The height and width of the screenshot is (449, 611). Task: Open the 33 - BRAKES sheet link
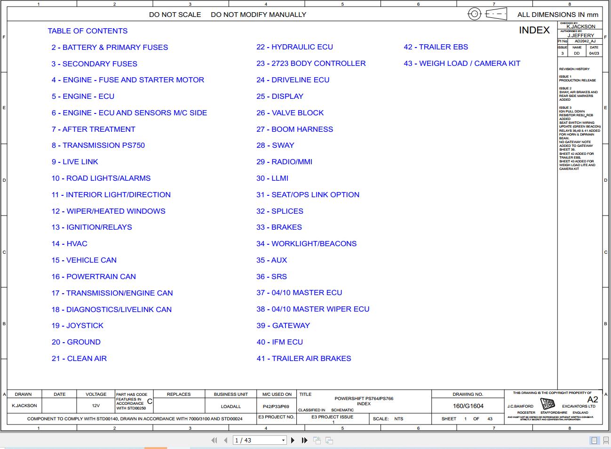[x=279, y=227]
